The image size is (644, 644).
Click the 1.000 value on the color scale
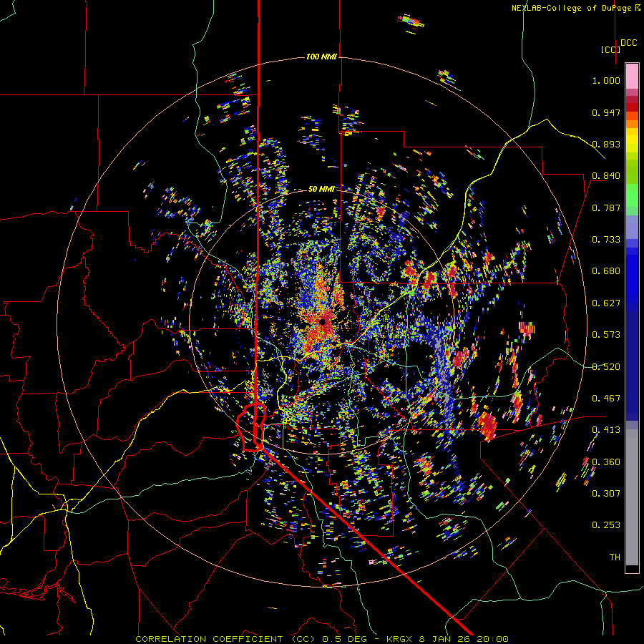[606, 80]
